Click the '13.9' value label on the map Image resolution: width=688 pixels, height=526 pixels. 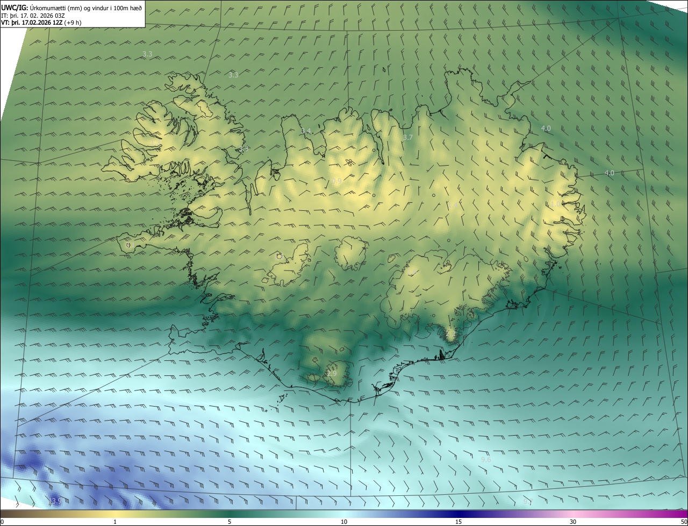pos(55,501)
